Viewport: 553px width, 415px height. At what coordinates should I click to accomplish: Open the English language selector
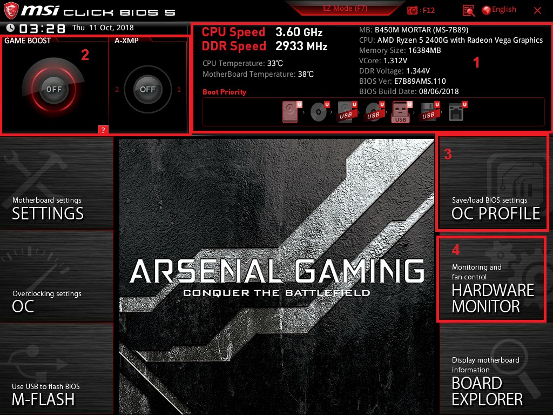tap(499, 10)
